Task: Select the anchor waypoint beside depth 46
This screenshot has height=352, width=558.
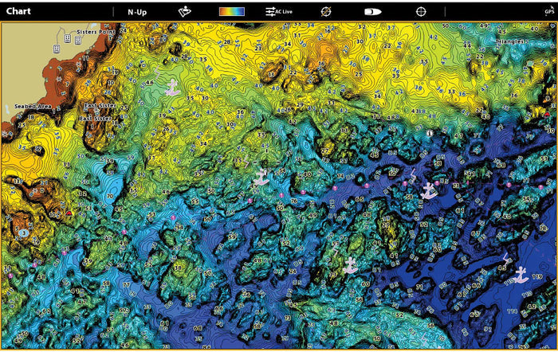Action: coord(172,88)
